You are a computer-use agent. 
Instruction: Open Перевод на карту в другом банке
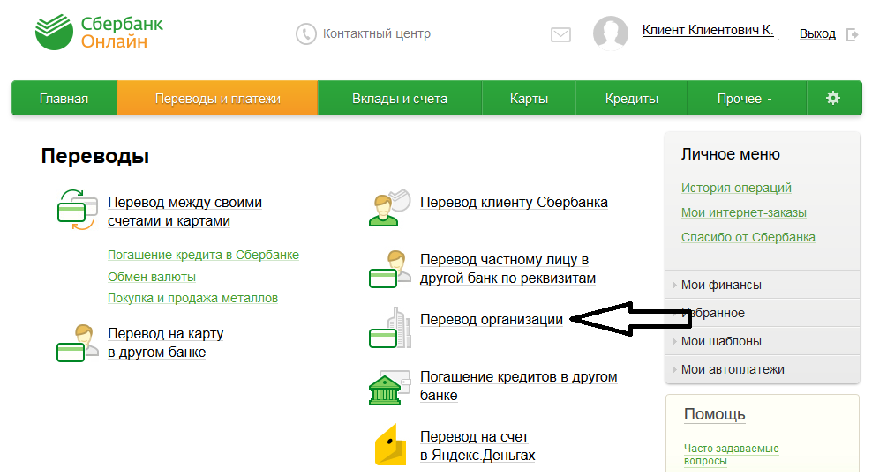[166, 342]
